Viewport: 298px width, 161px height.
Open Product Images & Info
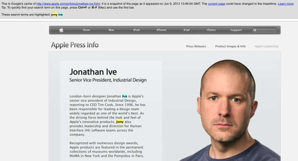[231, 46]
